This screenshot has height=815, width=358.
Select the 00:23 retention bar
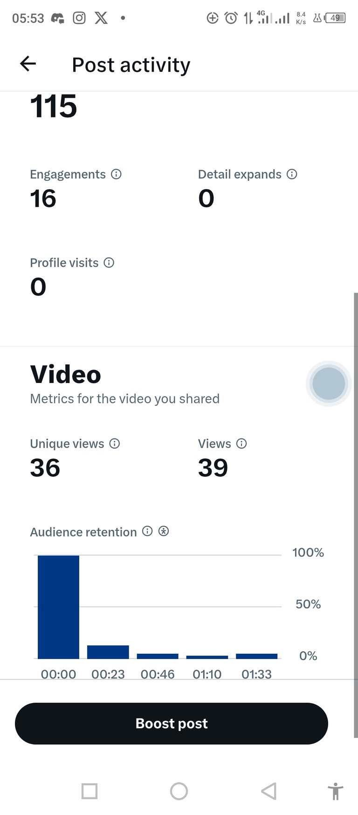(108, 652)
